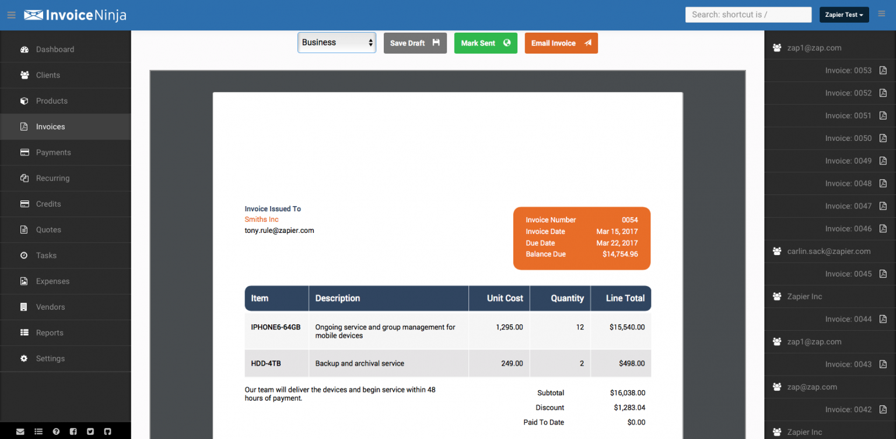This screenshot has width=896, height=439.
Task: Click the search input field
Action: coord(748,15)
